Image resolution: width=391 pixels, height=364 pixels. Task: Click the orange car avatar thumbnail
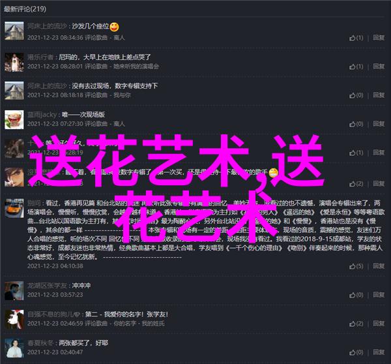tap(14, 208)
